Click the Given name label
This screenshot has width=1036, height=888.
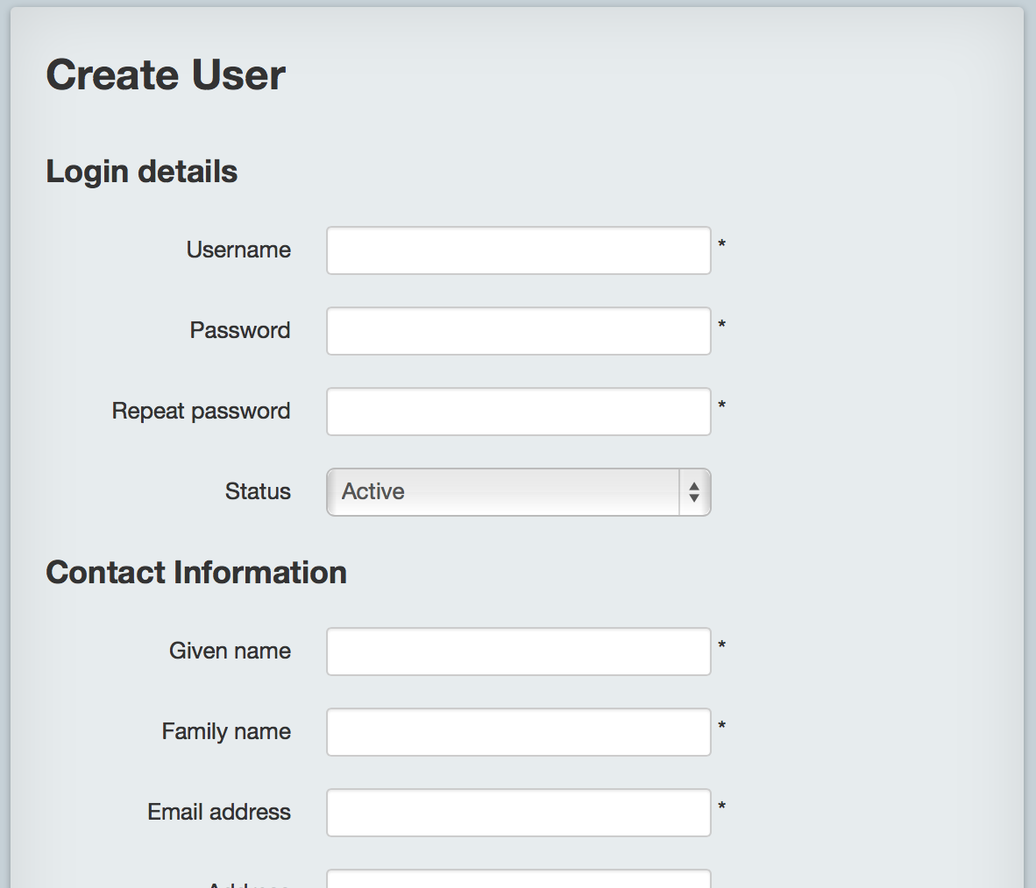(x=230, y=651)
